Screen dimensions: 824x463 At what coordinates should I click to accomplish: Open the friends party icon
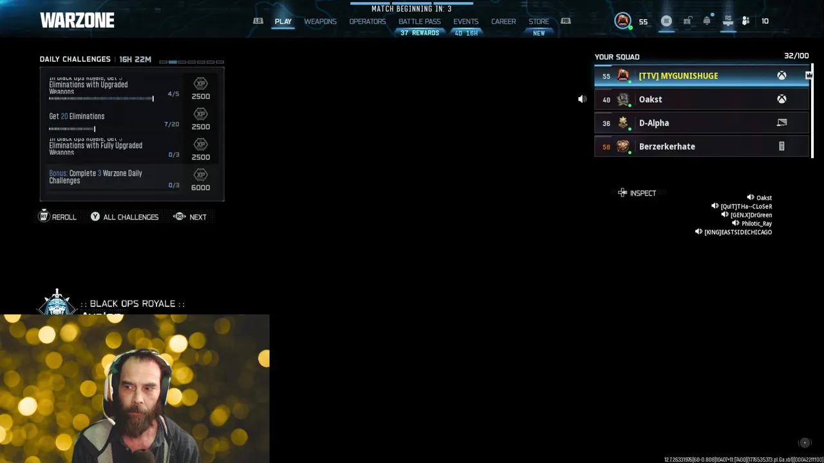click(745, 21)
